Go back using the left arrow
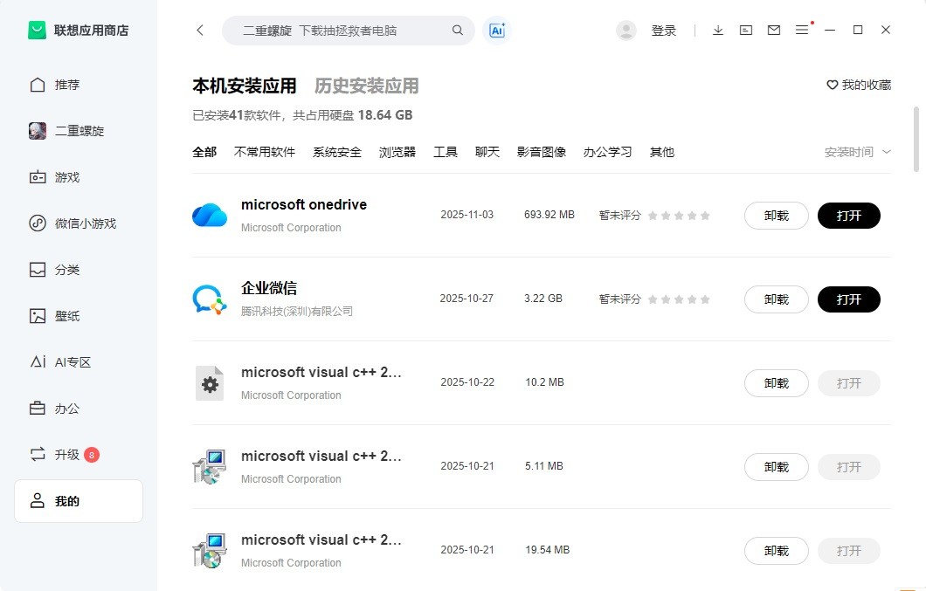 click(x=200, y=31)
